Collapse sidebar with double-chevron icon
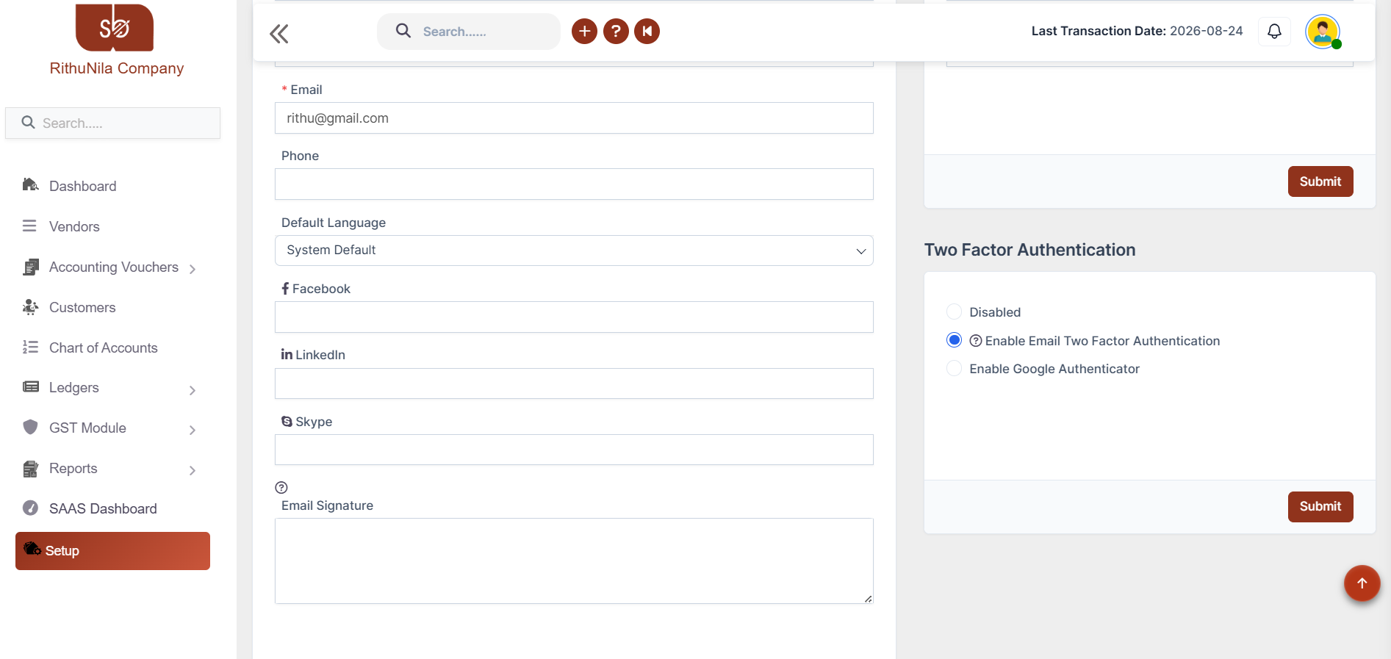The height and width of the screenshot is (659, 1391). point(279,34)
